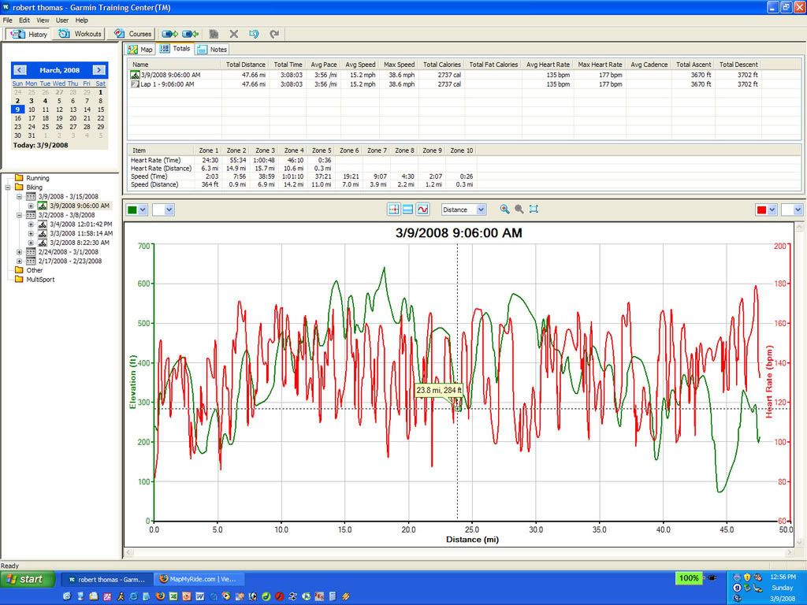Click the zoom out magnifier icon
The height and width of the screenshot is (605, 807).
[519, 209]
